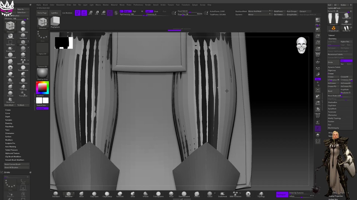Toggle BackfaceMask option
The height and width of the screenshot is (200, 357).
point(241,11)
